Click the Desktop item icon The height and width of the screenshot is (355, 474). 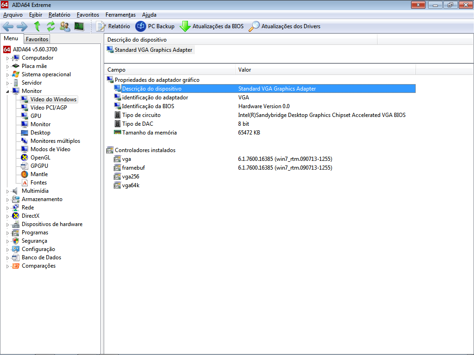[25, 133]
